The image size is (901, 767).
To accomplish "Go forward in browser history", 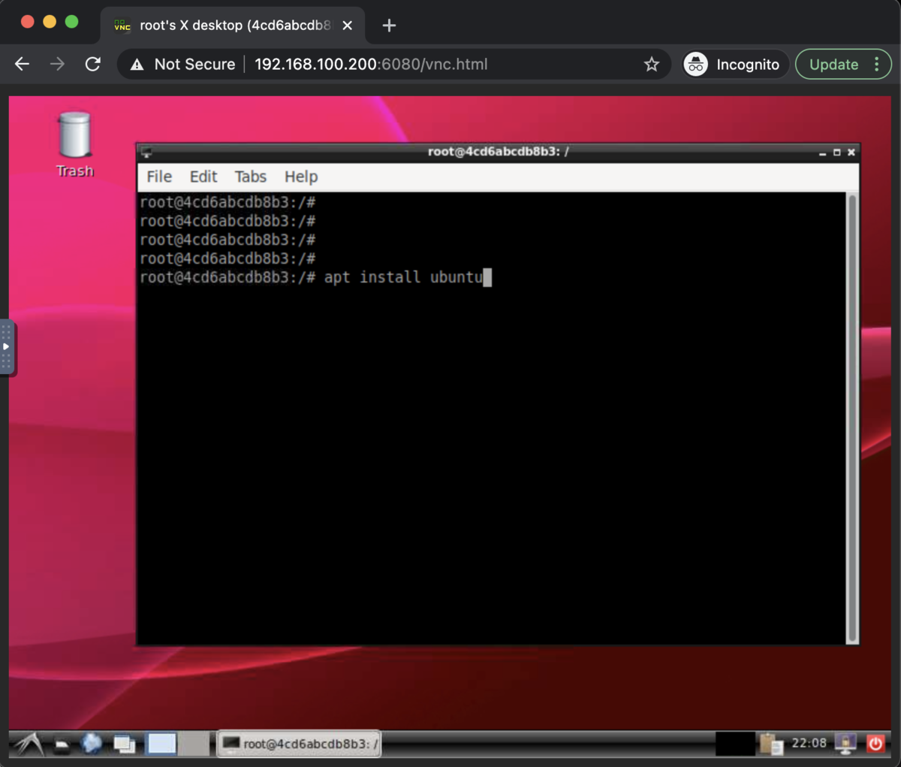I will click(x=58, y=65).
